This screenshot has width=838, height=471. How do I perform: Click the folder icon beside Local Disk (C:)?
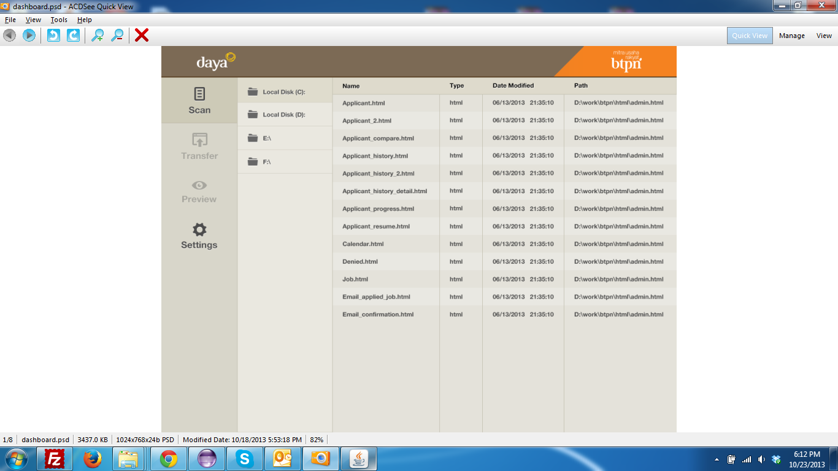(253, 92)
